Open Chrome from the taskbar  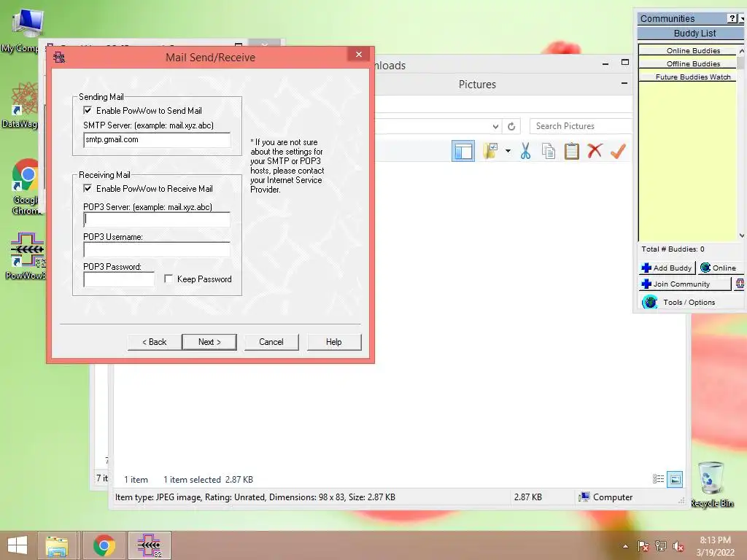(104, 545)
